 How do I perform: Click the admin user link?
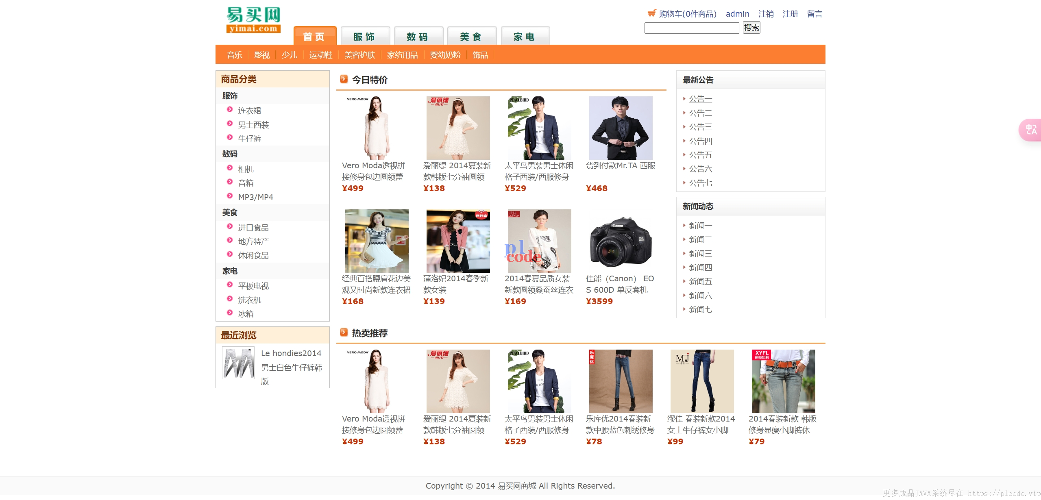[x=737, y=14]
